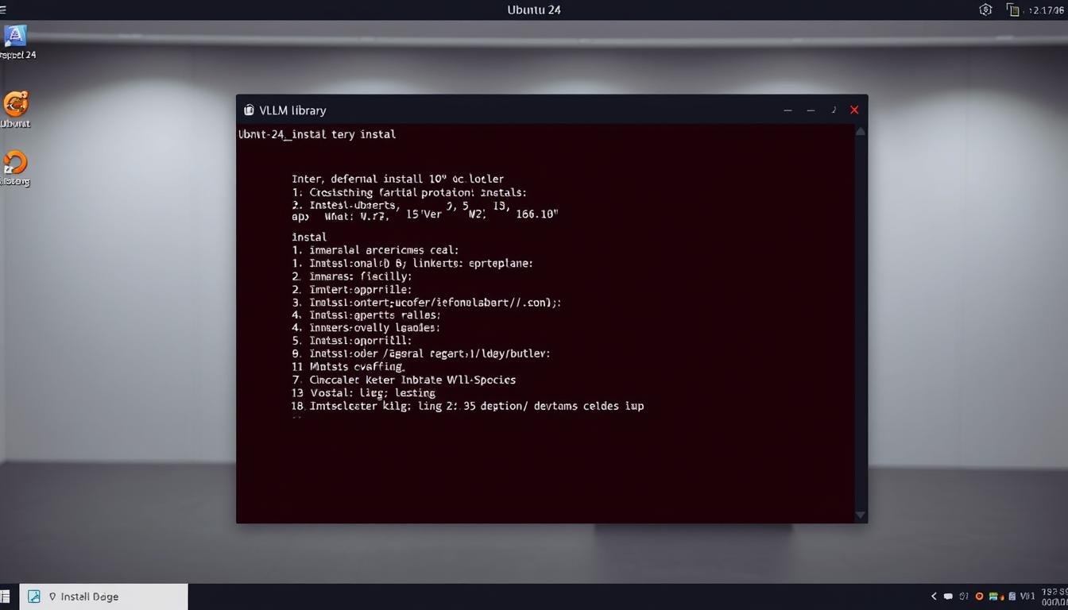Click the VLLM library window title icon
Screen dimensions: 1068x610
[249, 110]
